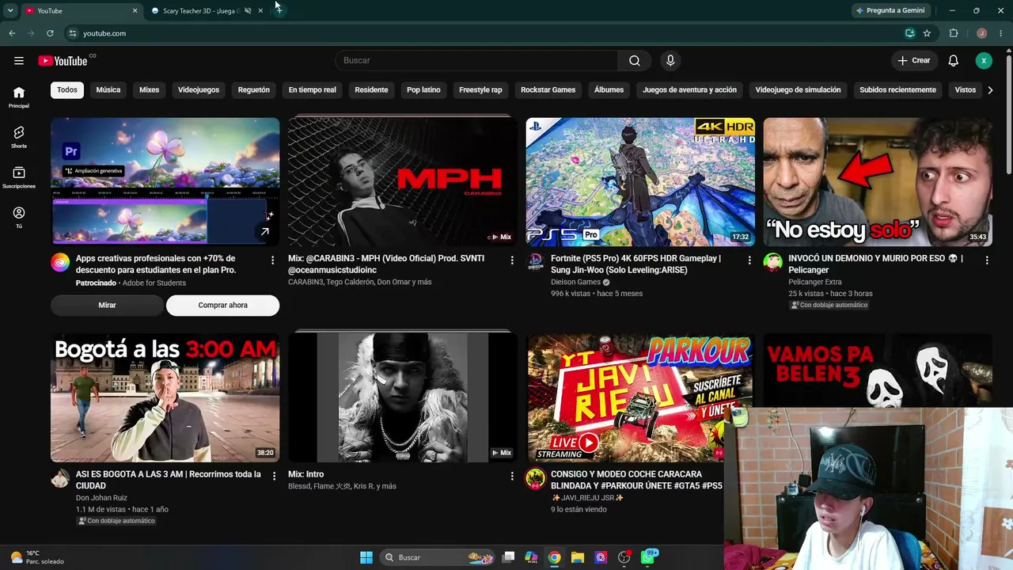Open a new Chrome tab
The image size is (1013, 570).
[x=279, y=11]
